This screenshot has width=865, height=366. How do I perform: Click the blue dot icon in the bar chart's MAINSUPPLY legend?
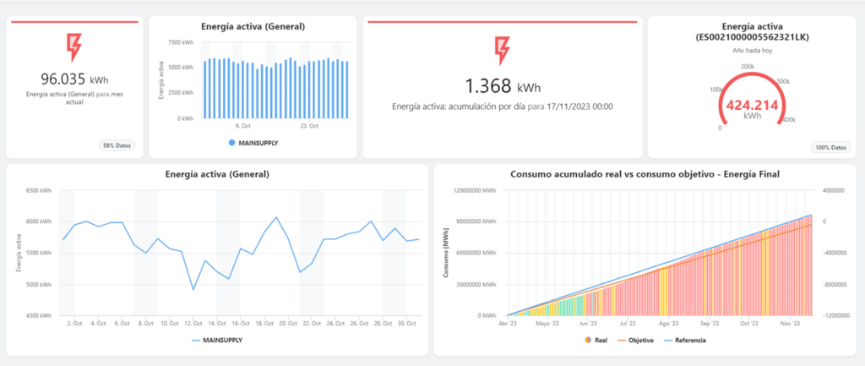coord(231,143)
